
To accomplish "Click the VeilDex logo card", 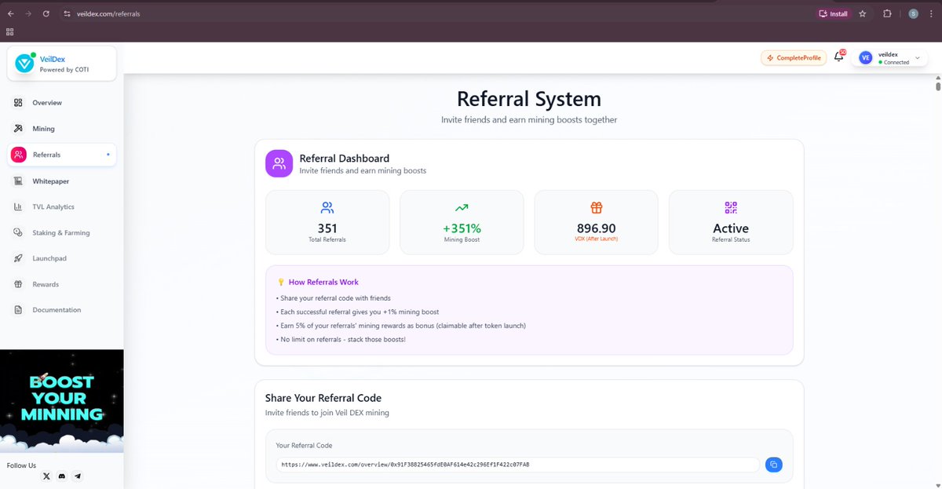I will coord(62,64).
